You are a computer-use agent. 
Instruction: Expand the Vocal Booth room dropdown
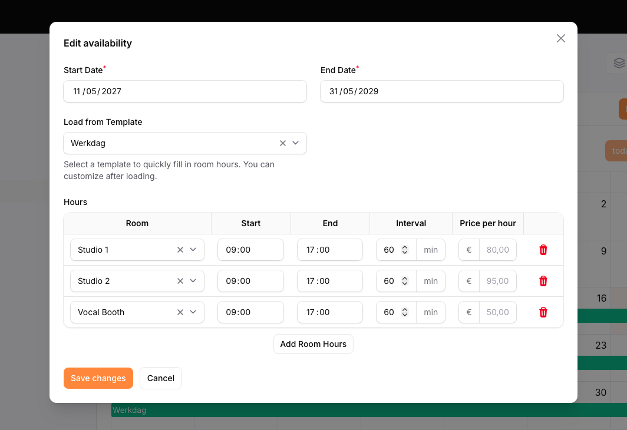193,312
